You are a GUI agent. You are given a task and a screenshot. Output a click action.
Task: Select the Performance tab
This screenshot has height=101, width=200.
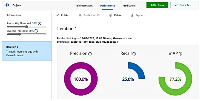(x=108, y=6)
